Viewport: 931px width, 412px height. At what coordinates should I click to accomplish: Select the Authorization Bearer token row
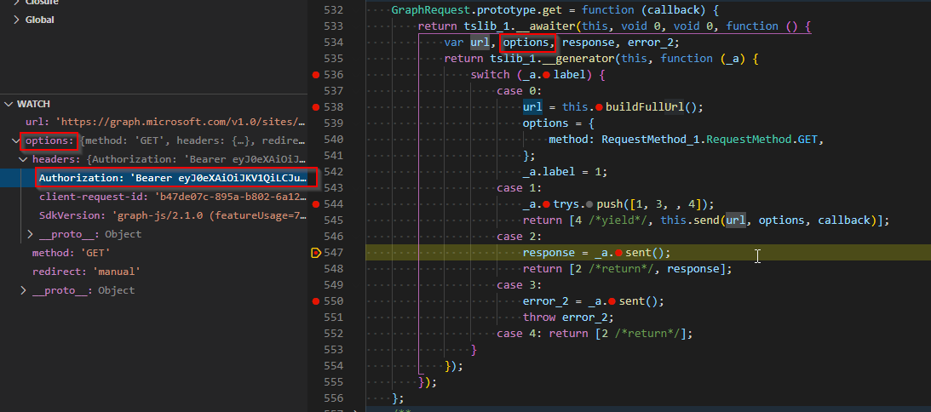pyautogui.click(x=154, y=178)
